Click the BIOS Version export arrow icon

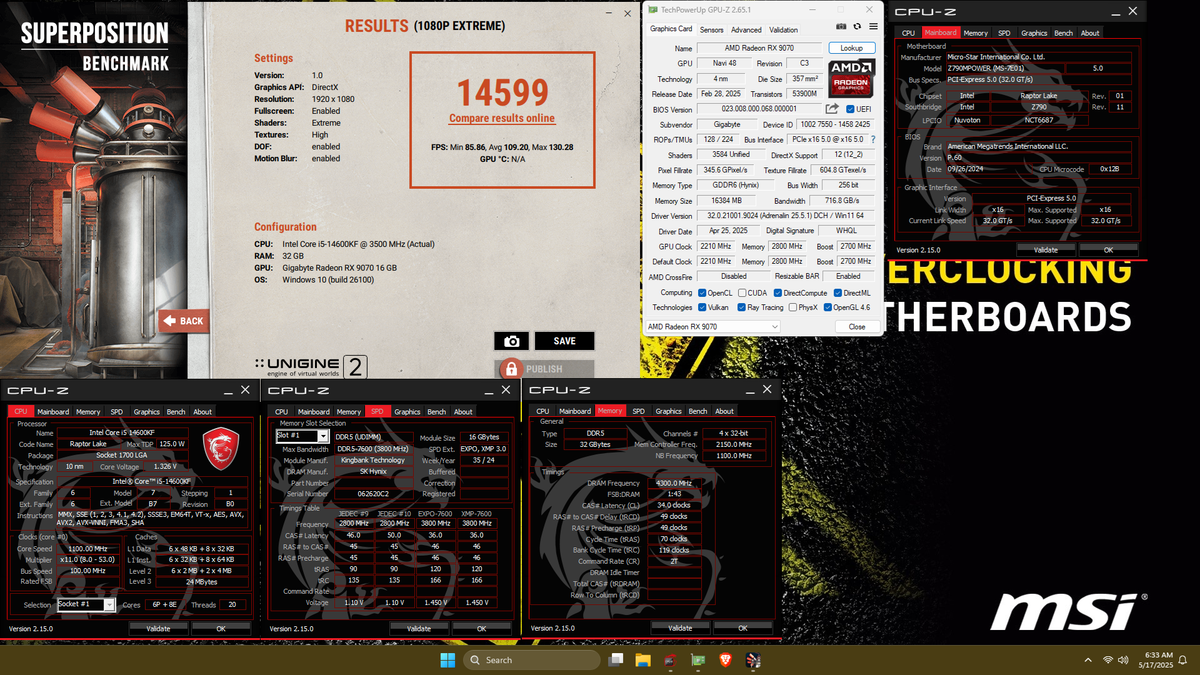[832, 109]
